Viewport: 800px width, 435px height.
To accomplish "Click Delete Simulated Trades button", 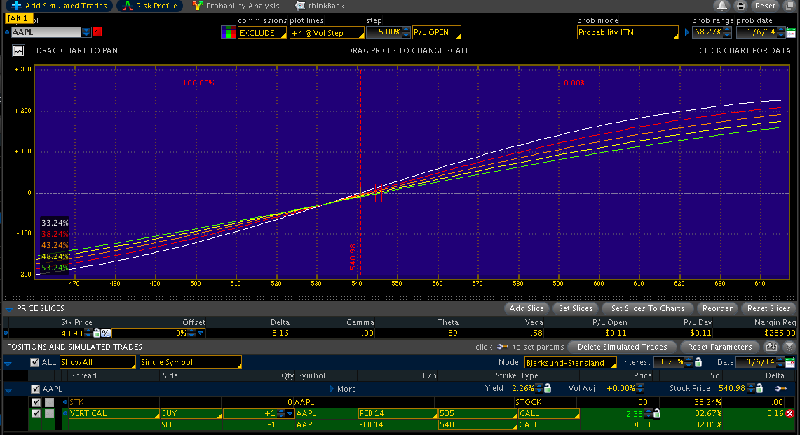I will 622,347.
